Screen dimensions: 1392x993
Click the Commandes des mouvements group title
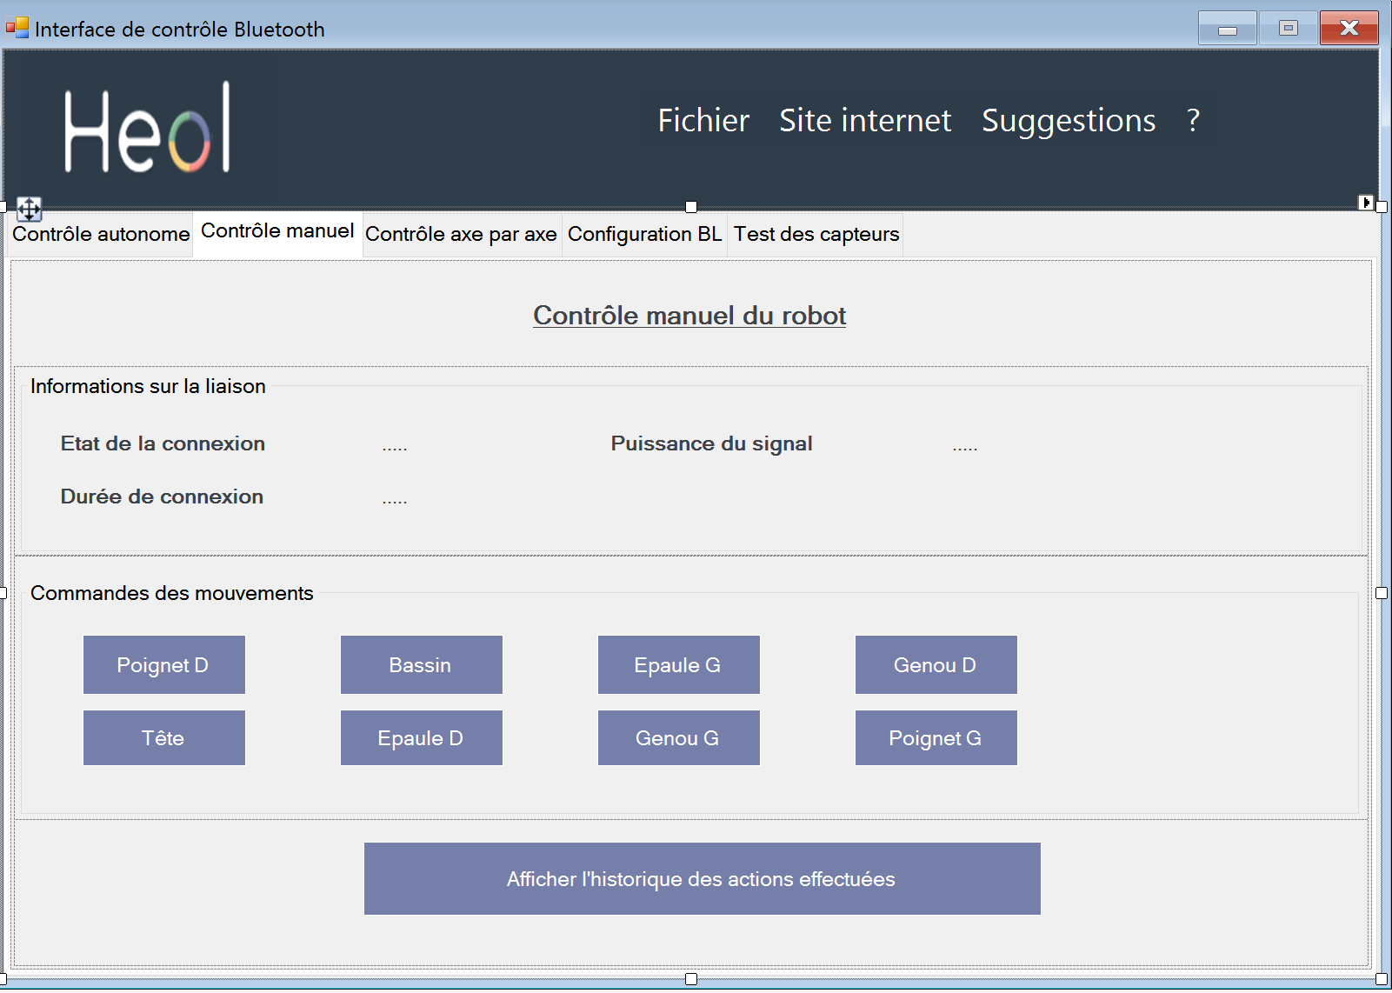pos(171,593)
